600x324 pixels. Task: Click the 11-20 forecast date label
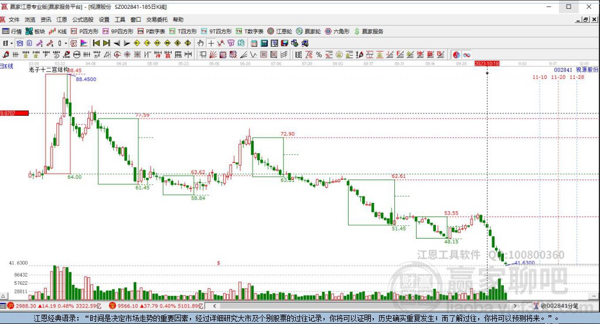558,77
